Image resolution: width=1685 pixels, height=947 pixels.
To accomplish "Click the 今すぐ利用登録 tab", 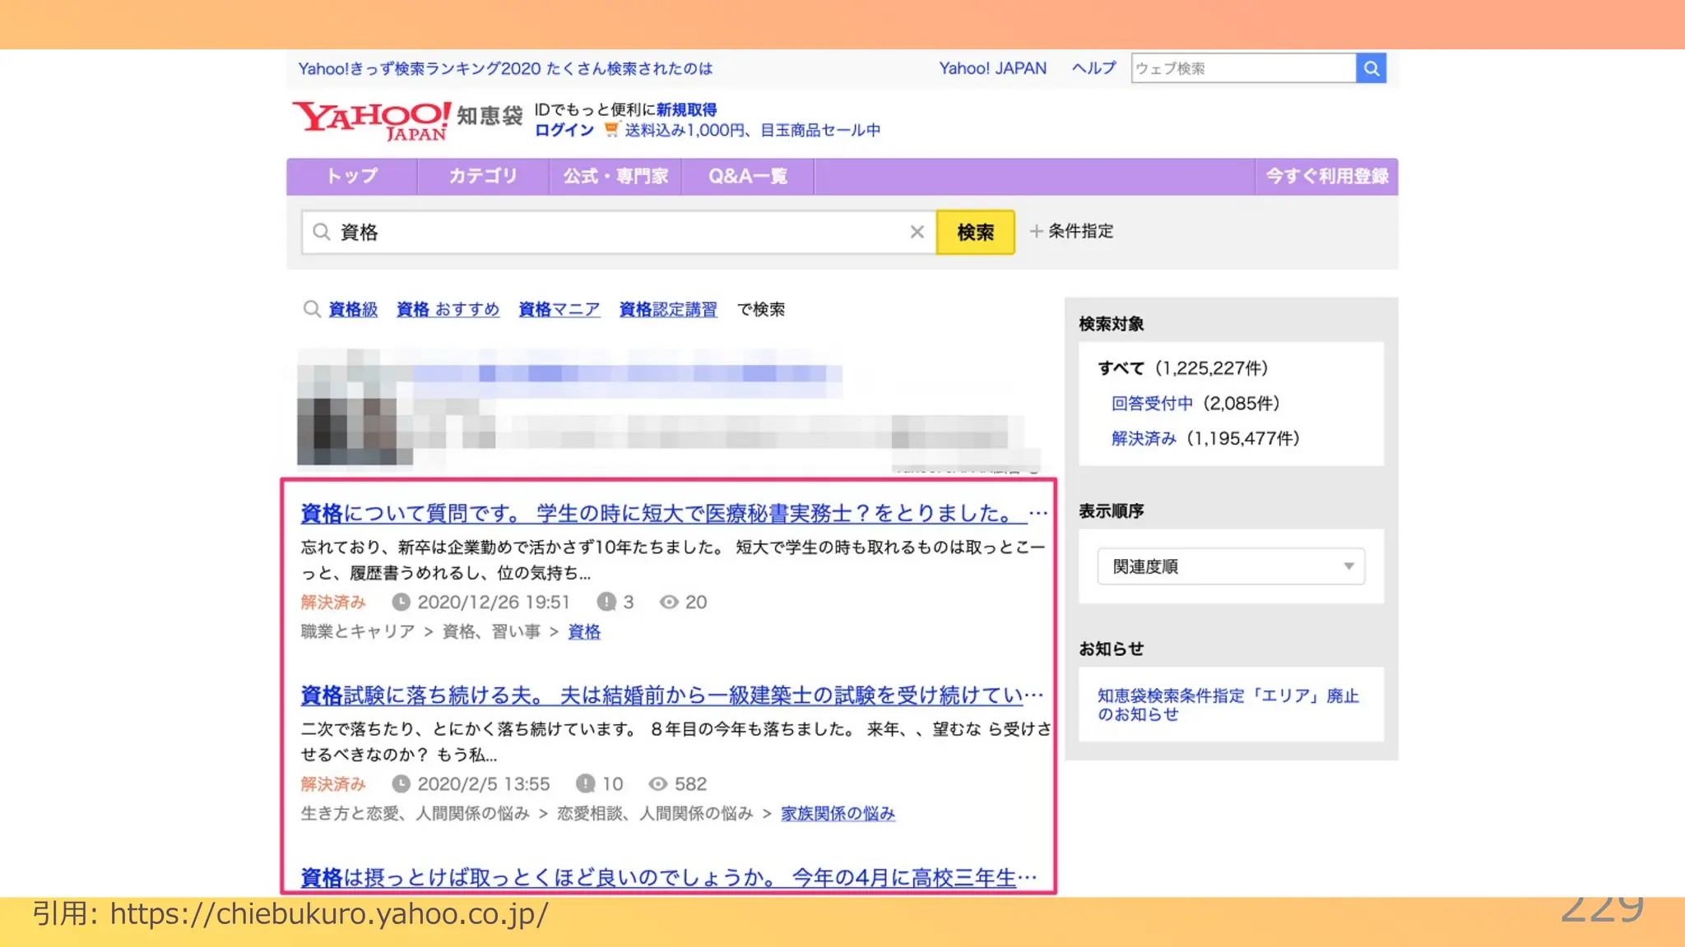I will [x=1326, y=176].
